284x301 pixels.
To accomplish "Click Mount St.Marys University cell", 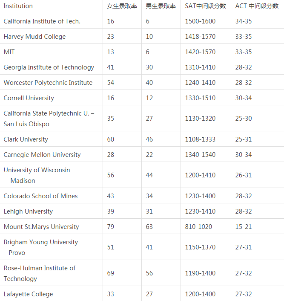I will [41, 227].
